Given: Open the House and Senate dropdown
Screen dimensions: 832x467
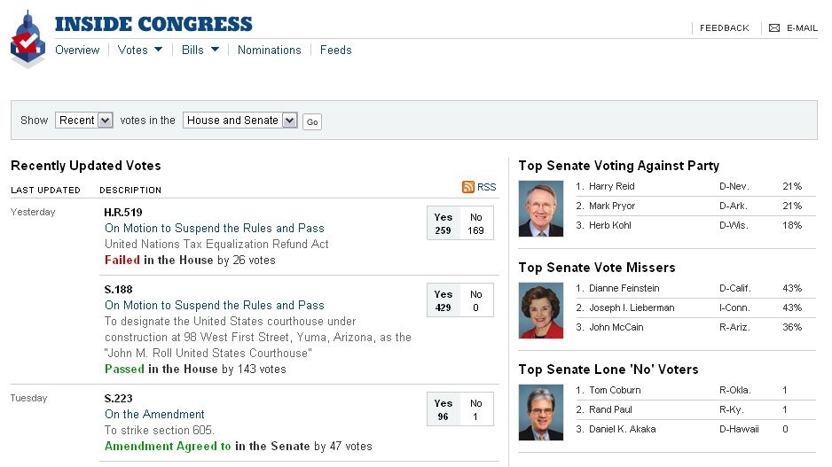Looking at the screenshot, I should (239, 121).
